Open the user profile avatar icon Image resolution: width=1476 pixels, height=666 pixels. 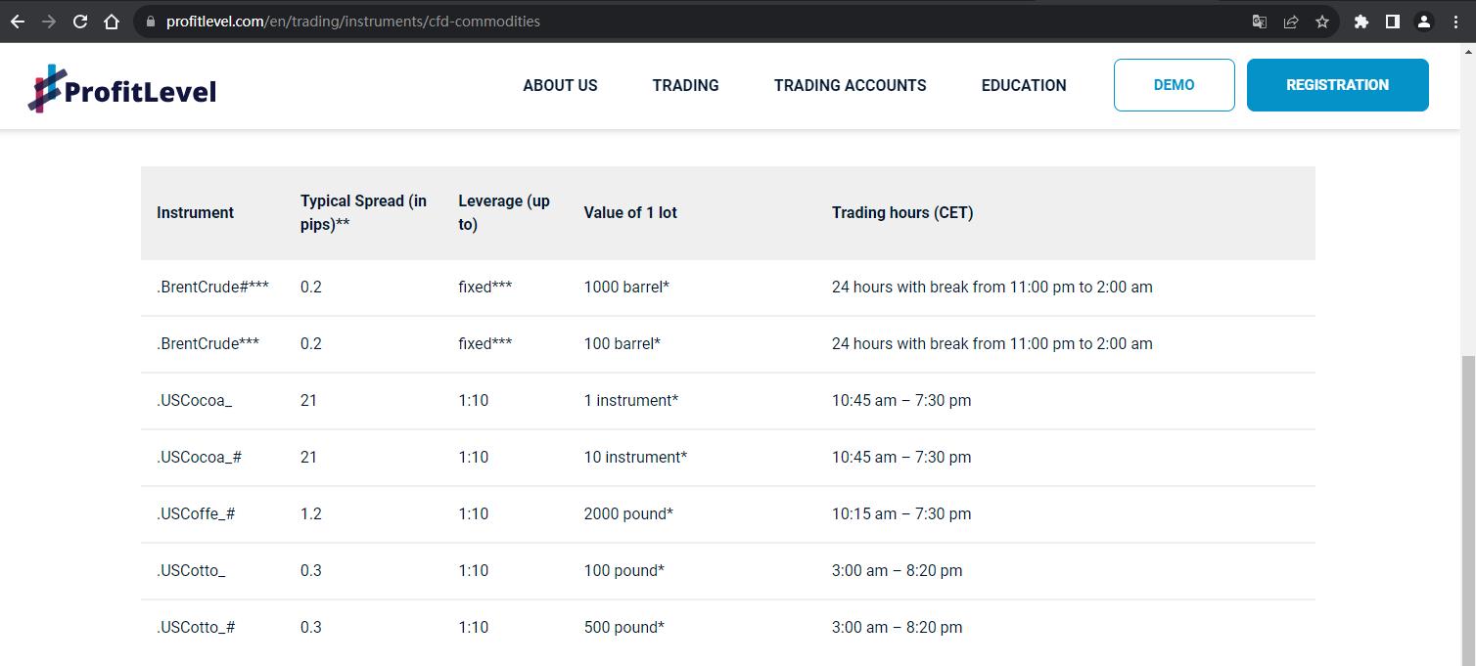(1424, 22)
